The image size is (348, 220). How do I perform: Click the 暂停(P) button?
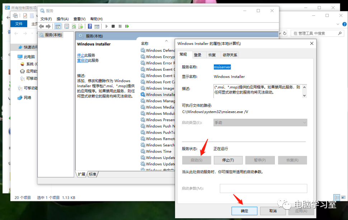point(260,160)
